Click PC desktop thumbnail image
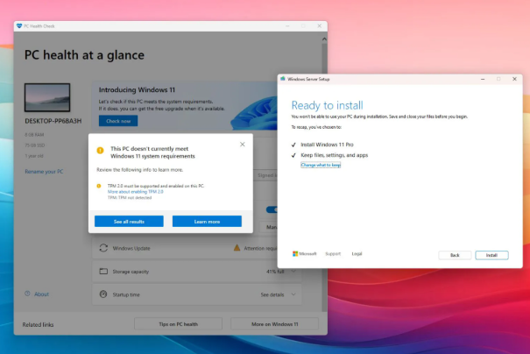530x354 pixels. 47,97
